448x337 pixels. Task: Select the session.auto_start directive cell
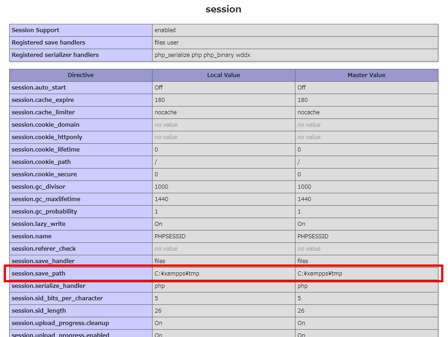[39, 88]
